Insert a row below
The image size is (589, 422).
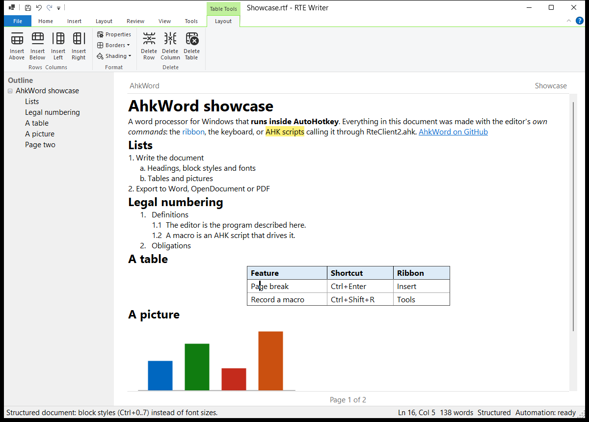37,46
